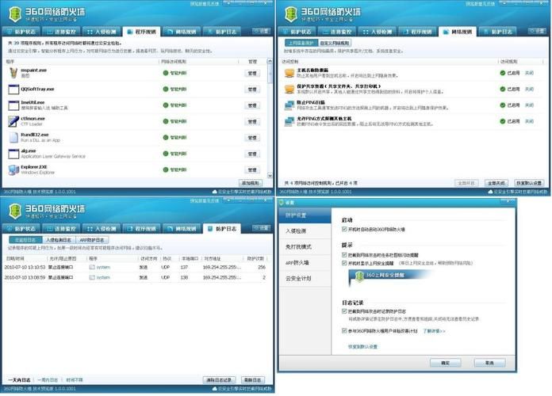
Task: Click 清除日志记录 button
Action: [x=219, y=380]
